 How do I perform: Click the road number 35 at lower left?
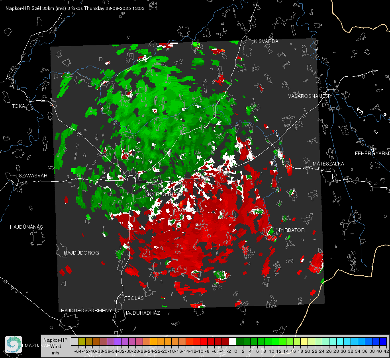pos(5,281)
